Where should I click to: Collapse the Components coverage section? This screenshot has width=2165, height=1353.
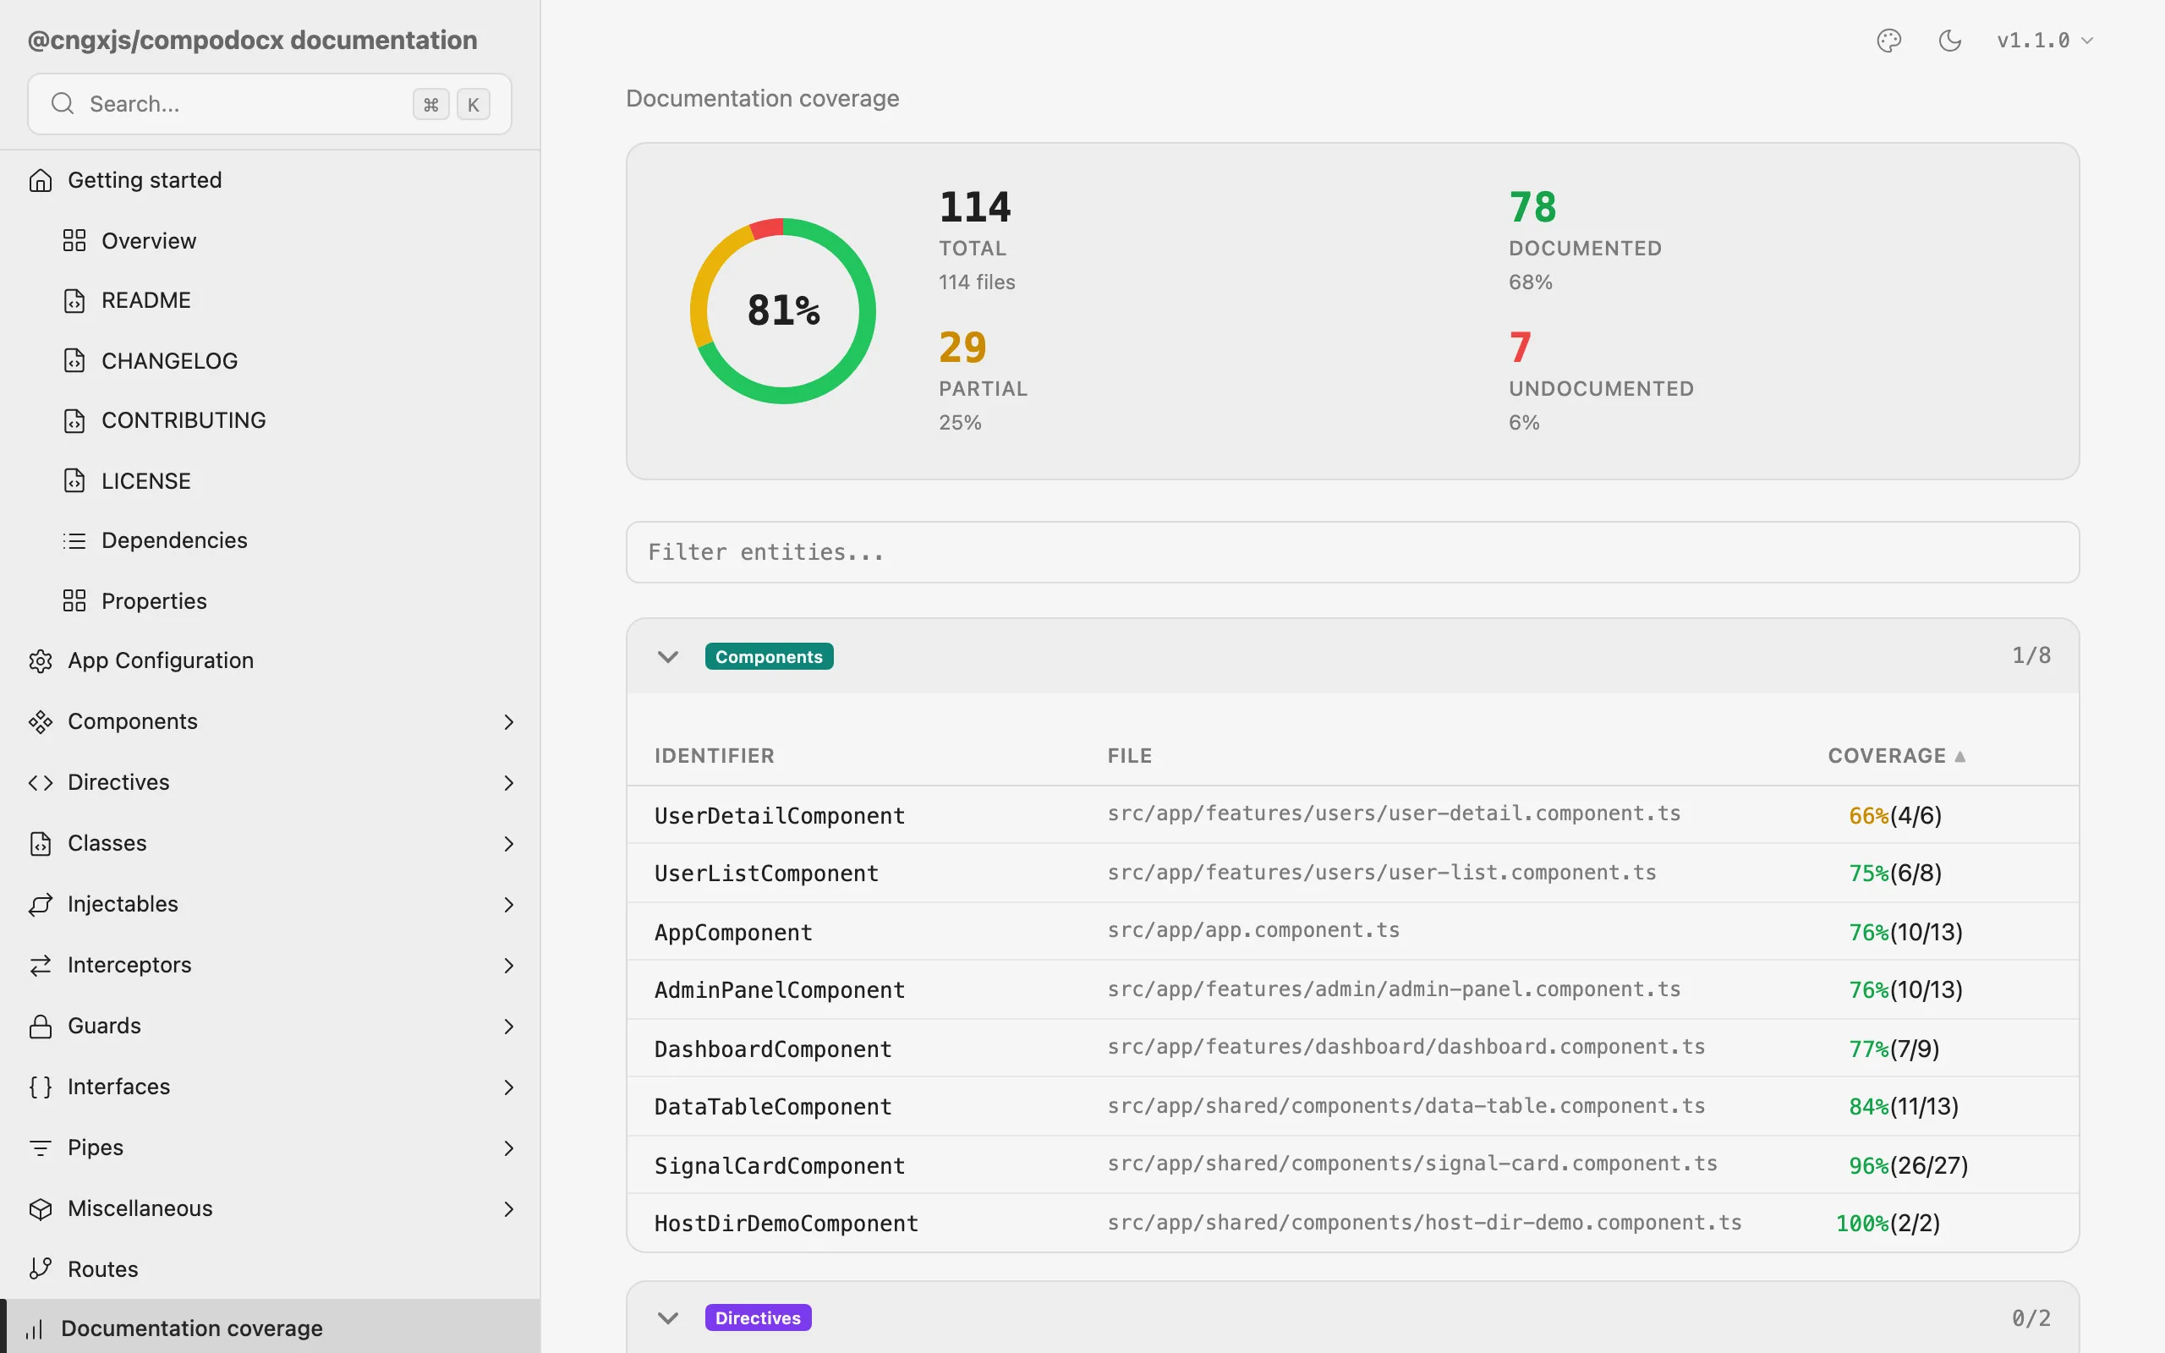[667, 657]
